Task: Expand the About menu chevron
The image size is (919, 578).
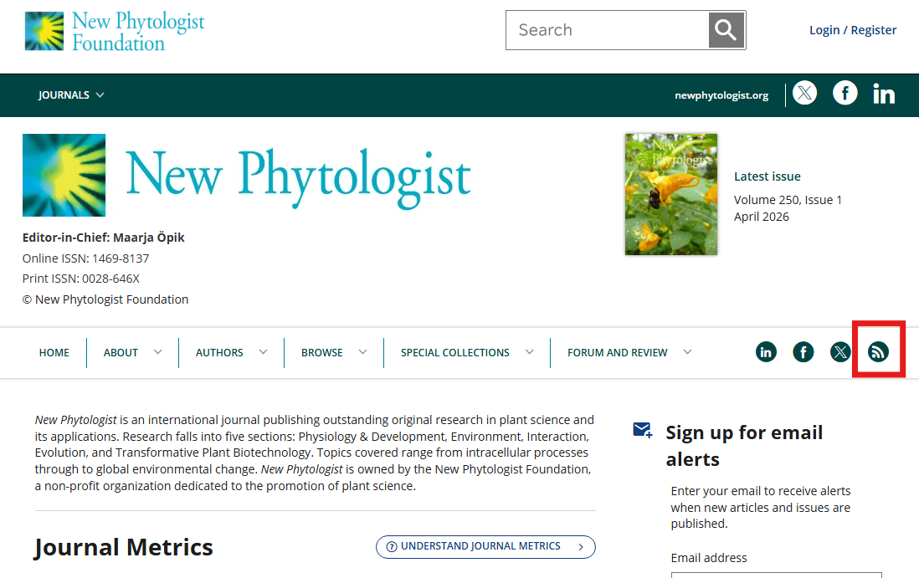Action: (x=157, y=352)
